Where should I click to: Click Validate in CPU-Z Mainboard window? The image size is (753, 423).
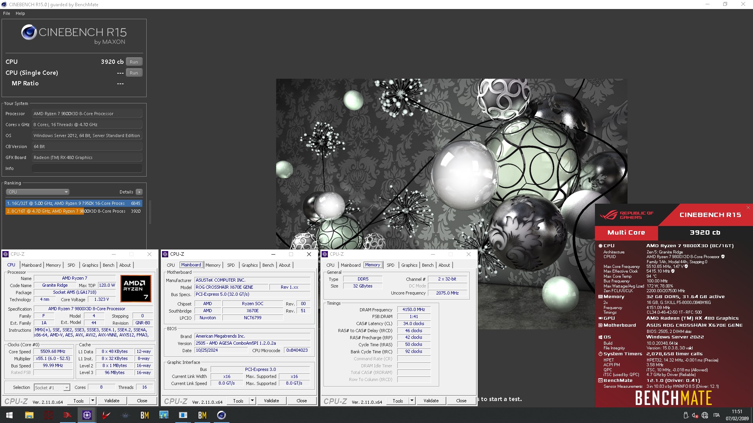tap(271, 401)
